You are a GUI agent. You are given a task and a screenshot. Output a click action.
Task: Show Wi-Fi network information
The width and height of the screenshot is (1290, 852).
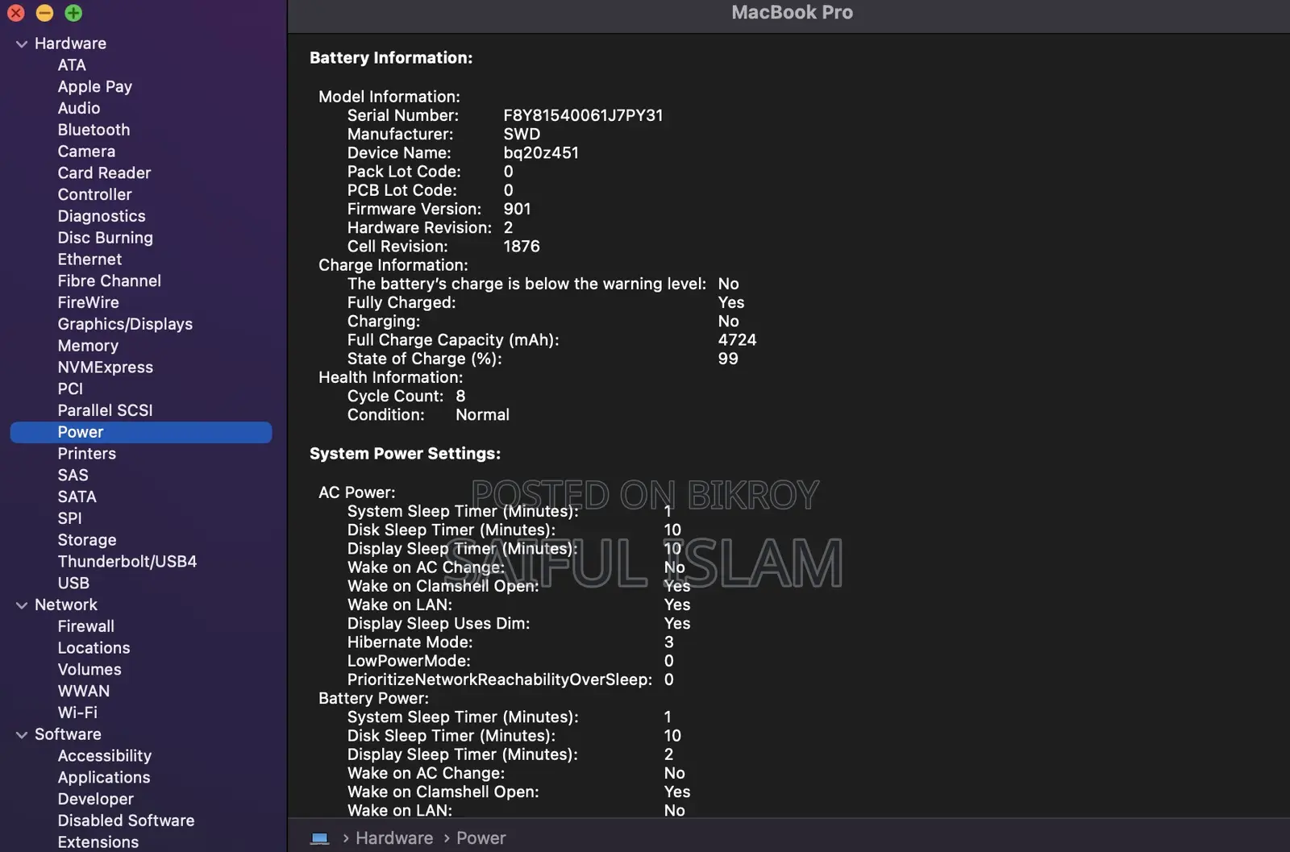click(x=77, y=713)
